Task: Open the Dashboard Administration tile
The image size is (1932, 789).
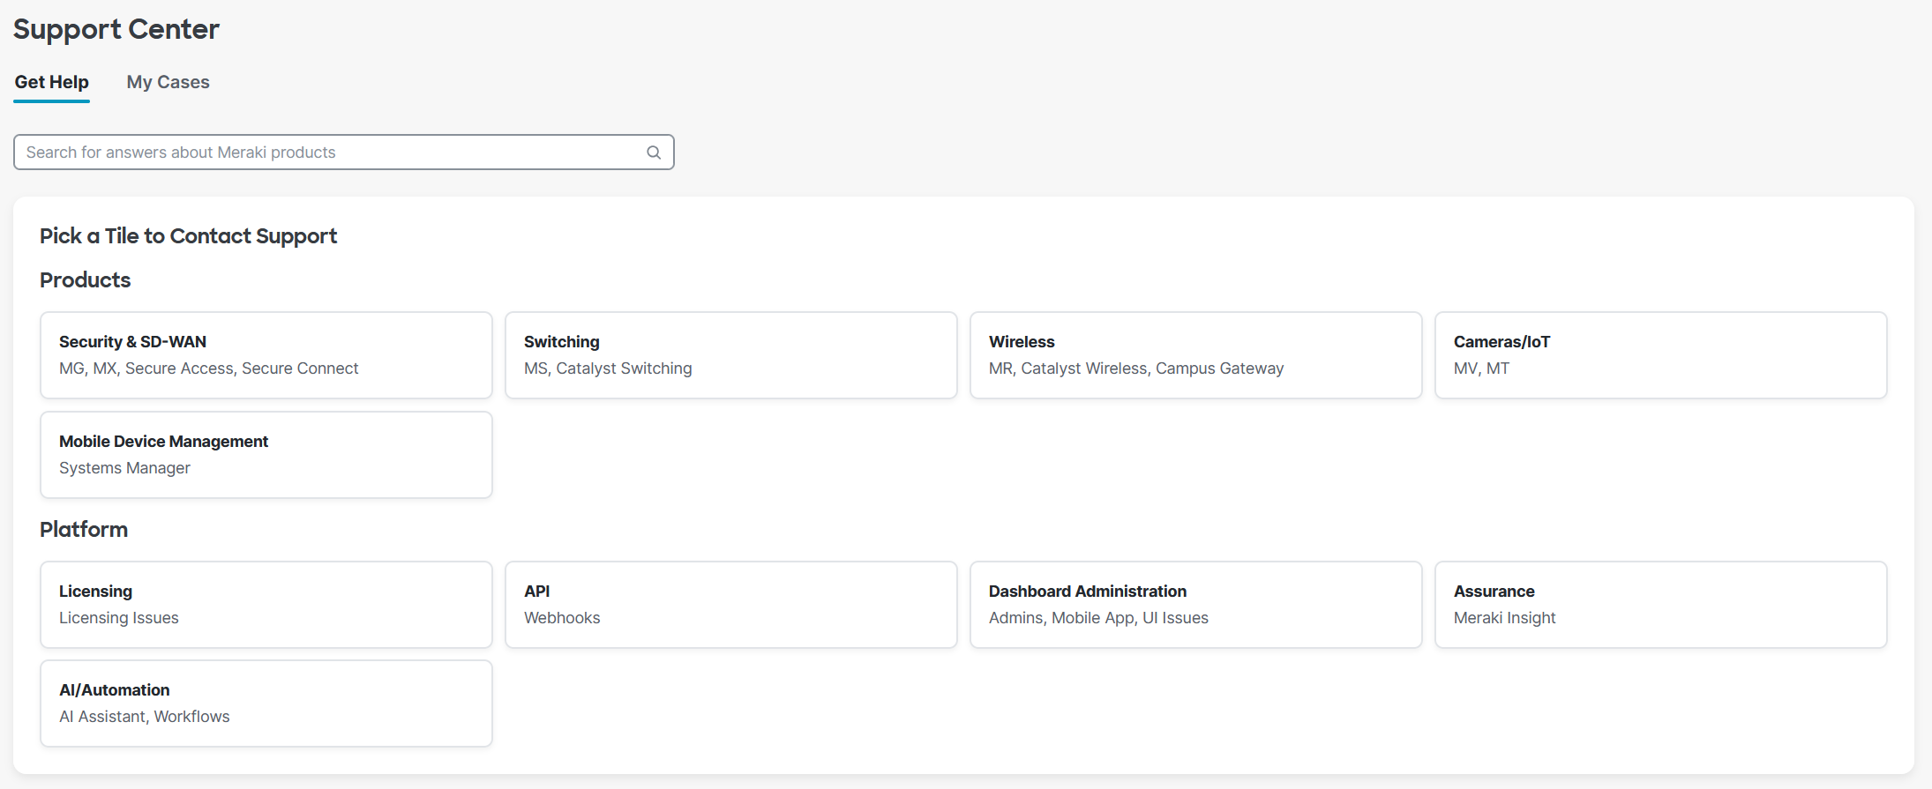Action: click(x=1195, y=604)
